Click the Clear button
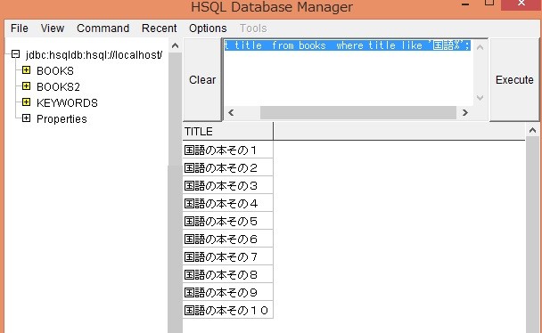The image size is (542, 333). pos(202,80)
